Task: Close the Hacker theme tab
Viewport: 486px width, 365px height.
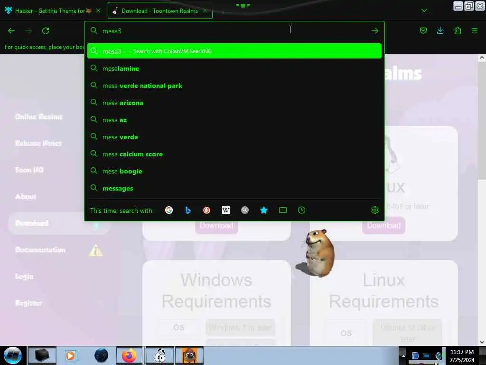Action: tap(98, 10)
